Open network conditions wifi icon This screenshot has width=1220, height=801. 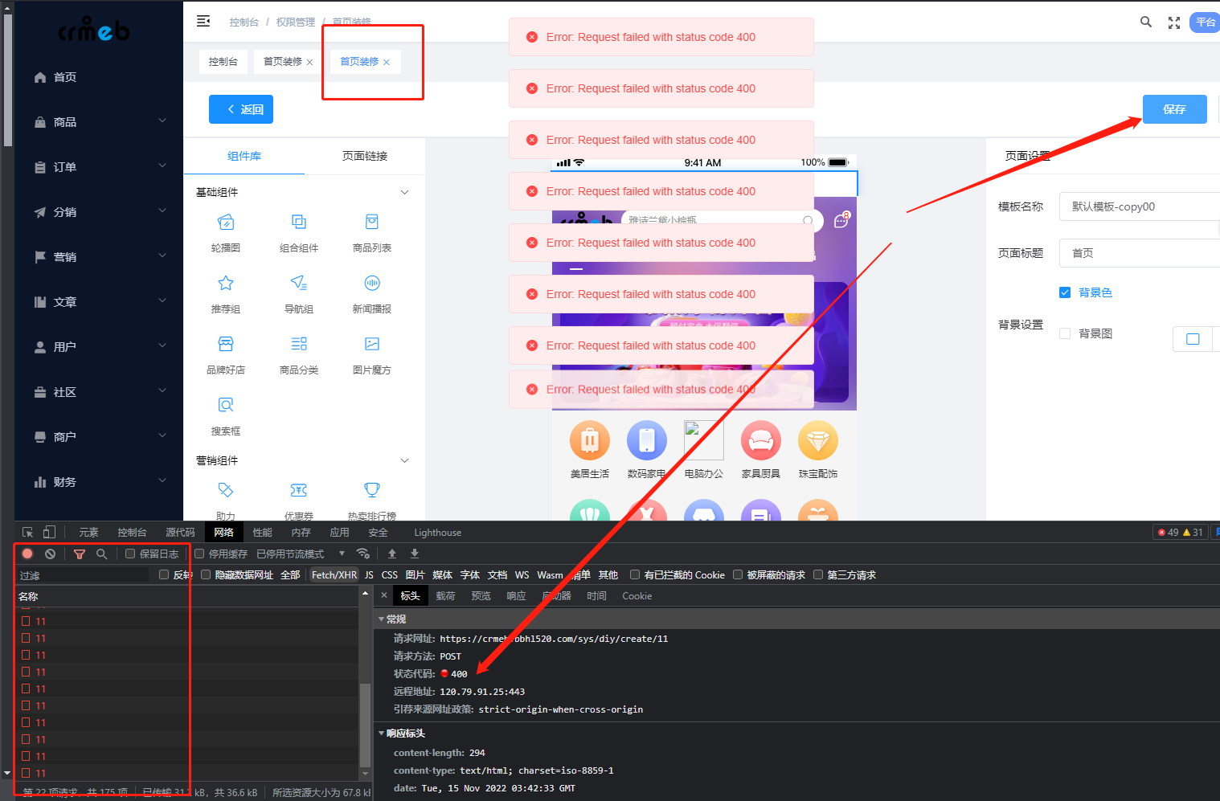(x=363, y=554)
